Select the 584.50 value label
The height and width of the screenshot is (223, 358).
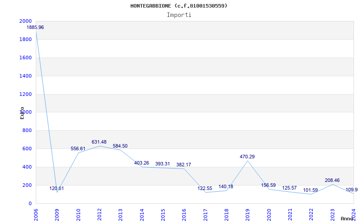coord(120,146)
